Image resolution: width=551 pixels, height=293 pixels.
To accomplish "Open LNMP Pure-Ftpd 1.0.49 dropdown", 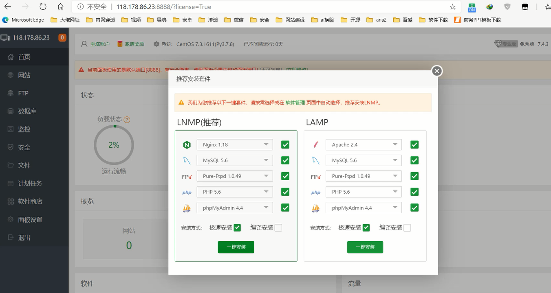I will click(235, 176).
